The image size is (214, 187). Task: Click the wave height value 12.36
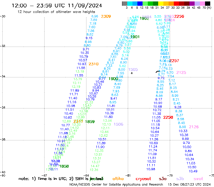click(x=94, y=170)
